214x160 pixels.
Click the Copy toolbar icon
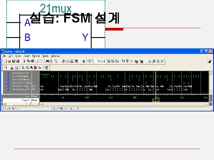29,61
